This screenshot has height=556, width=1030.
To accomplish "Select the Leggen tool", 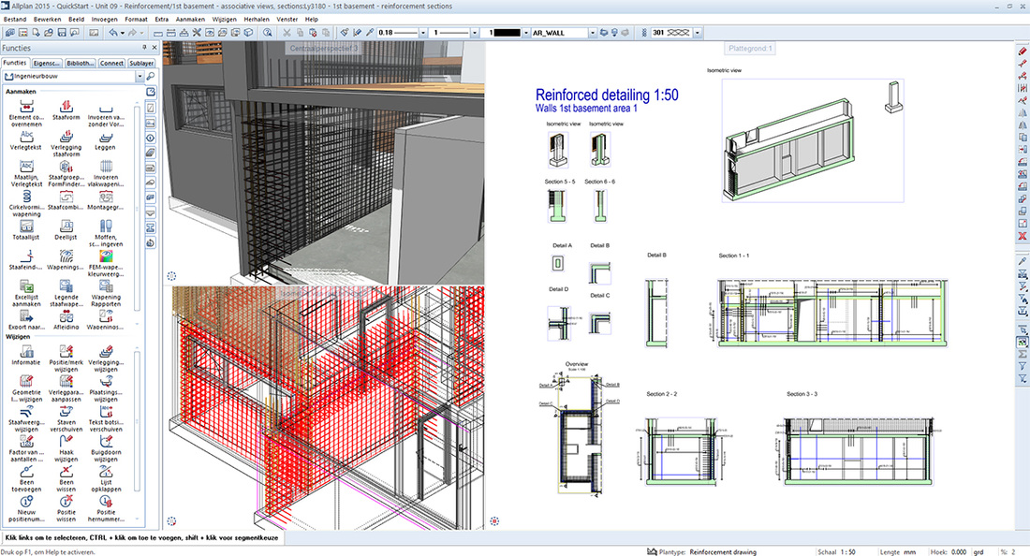I will 105,139.
